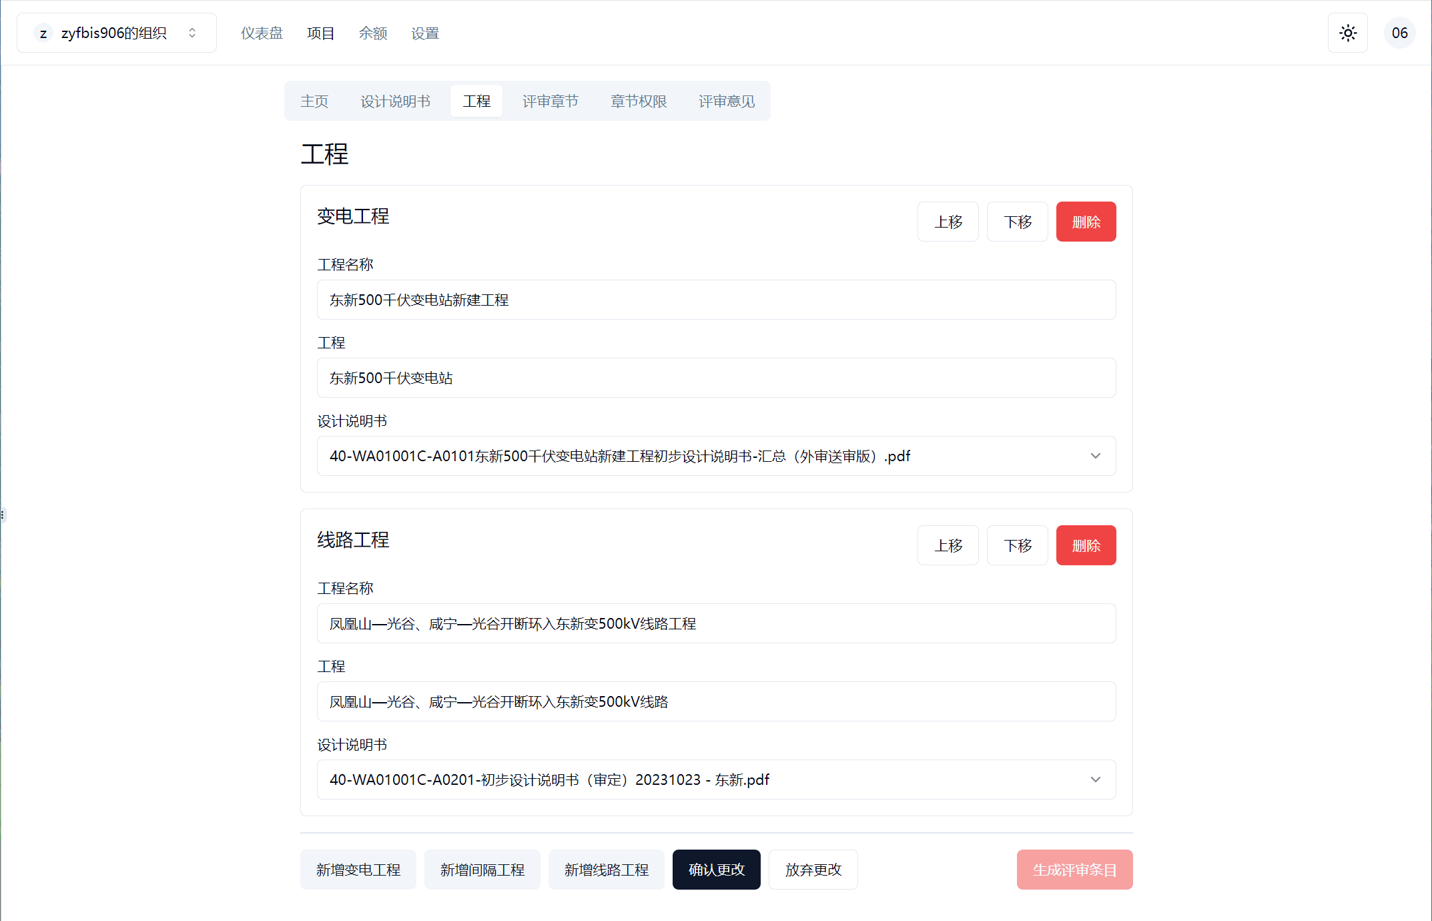Focus the 线路工程 工程名称 input field

(716, 623)
